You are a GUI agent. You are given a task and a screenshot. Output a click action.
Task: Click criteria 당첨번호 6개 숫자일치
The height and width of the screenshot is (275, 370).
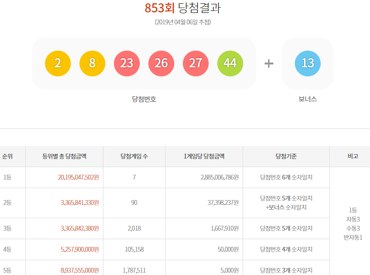pos(286,177)
